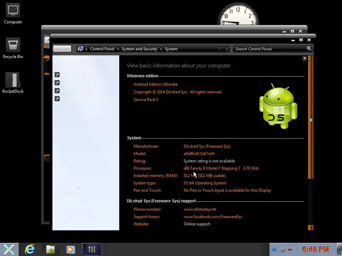Click the '(511 MB usable)' memory text
The width and height of the screenshot is (342, 256).
pos(212,176)
